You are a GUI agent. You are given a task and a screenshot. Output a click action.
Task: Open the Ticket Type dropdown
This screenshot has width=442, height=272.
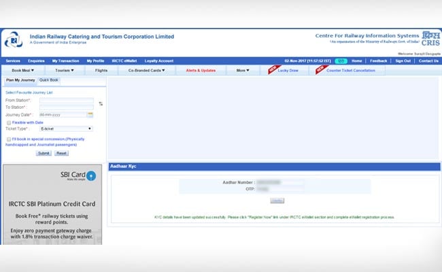[66, 129]
